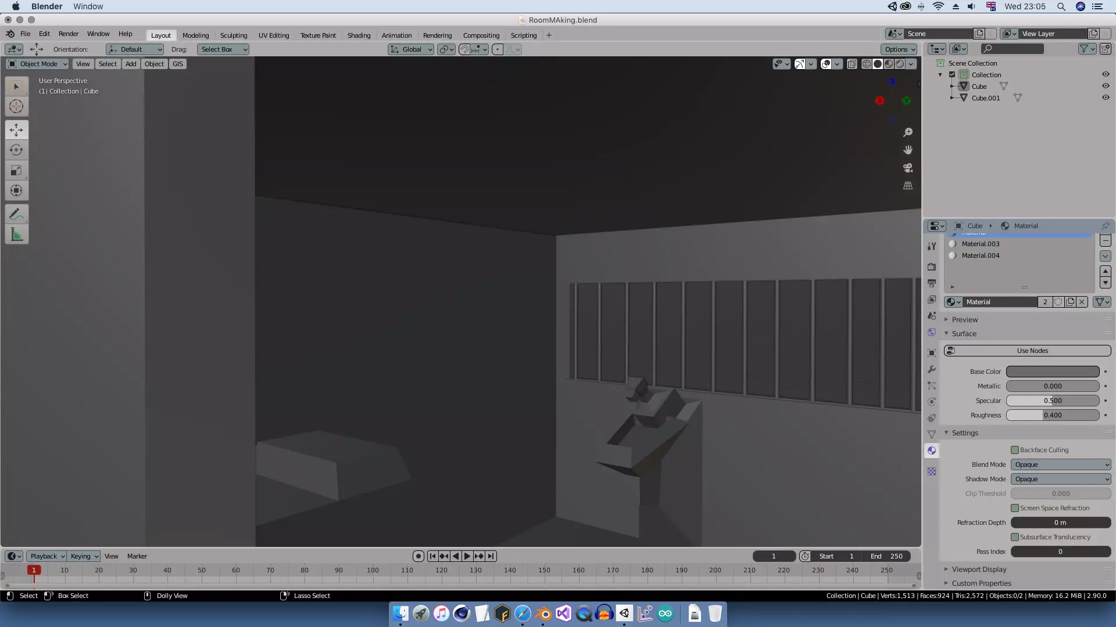Screen dimensions: 1116x627
Task: Hide Cube.001 using eye icon
Action: (1106, 98)
